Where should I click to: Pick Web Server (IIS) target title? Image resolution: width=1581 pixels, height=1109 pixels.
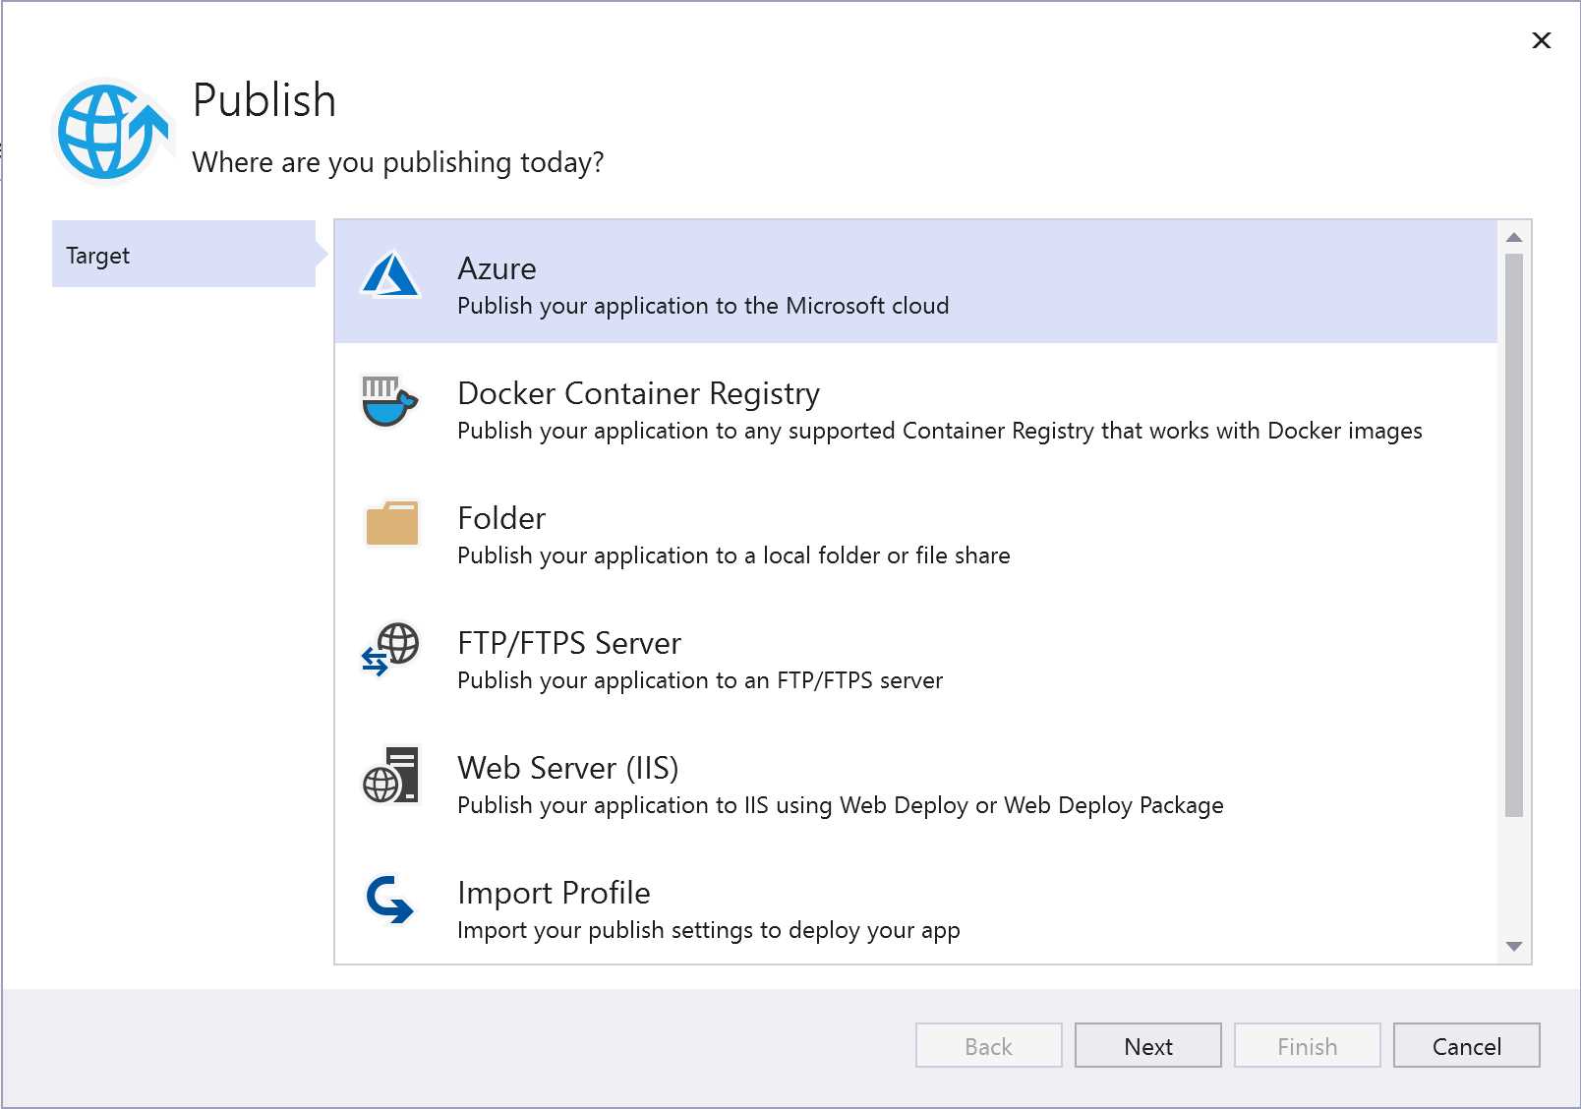pos(568,768)
